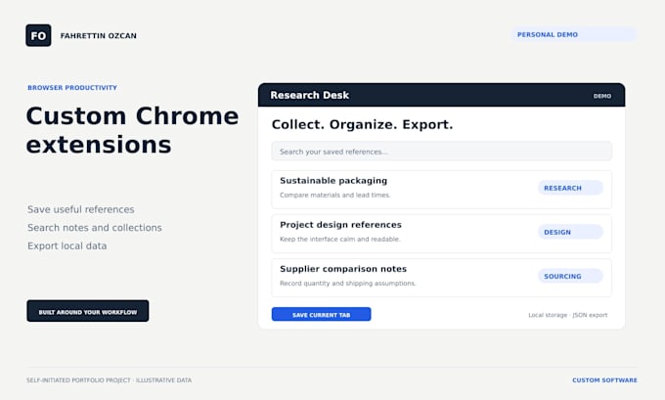The height and width of the screenshot is (400, 665).
Task: Click the Export local data line
Action: (67, 246)
